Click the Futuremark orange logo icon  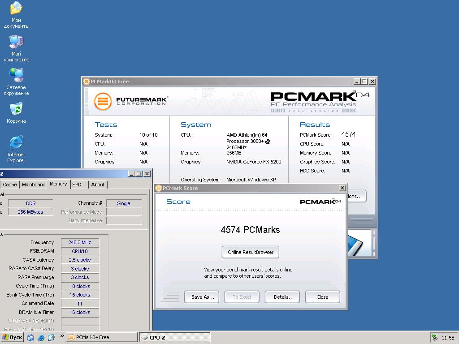tap(103, 101)
